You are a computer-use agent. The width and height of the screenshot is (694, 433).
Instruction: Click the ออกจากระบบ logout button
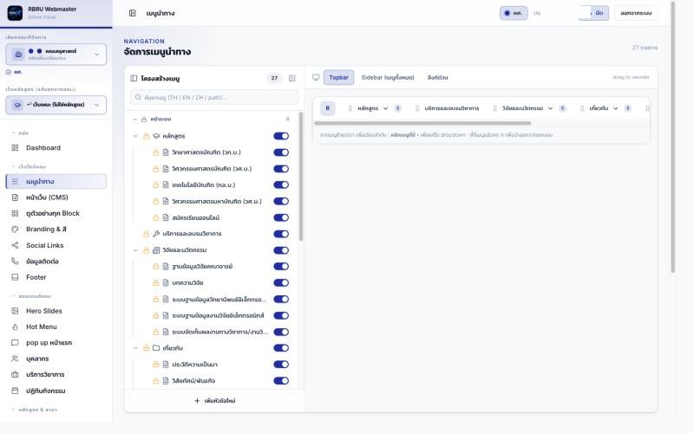[x=636, y=13]
